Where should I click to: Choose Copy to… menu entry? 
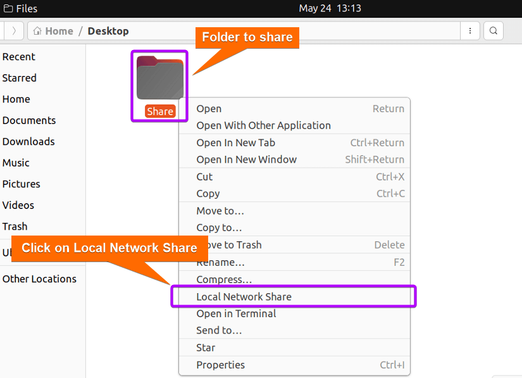click(295, 228)
